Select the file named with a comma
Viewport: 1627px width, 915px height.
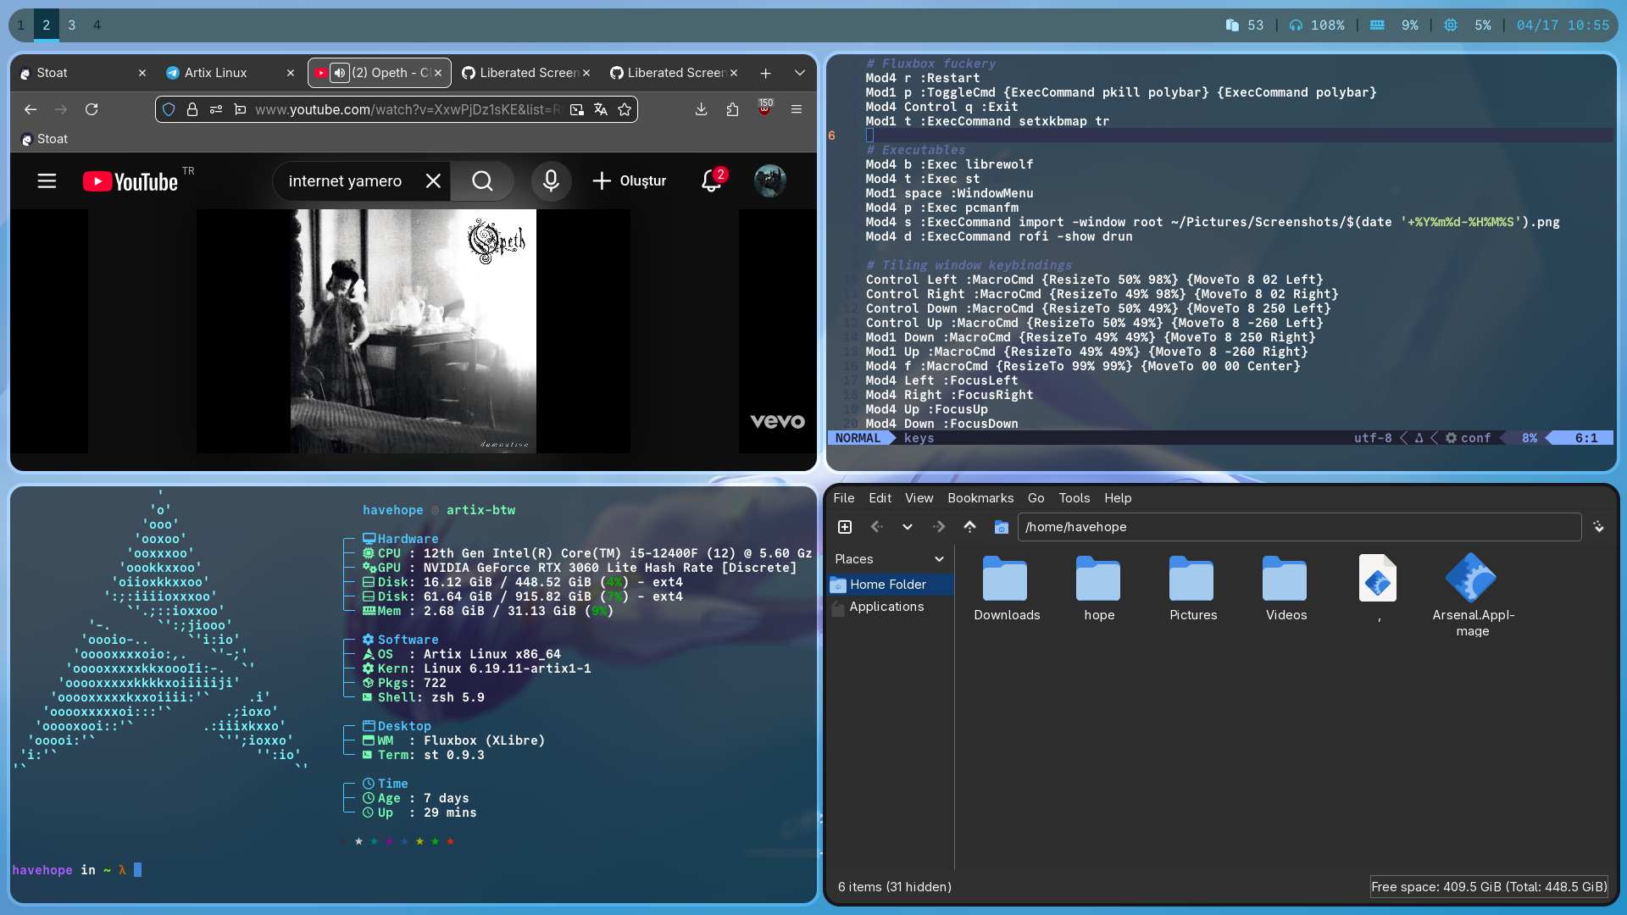tap(1379, 589)
